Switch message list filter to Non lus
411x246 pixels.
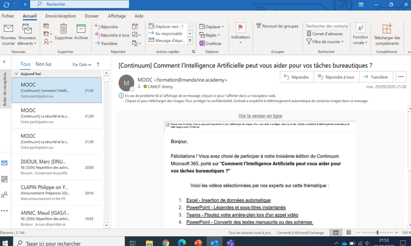click(x=44, y=64)
